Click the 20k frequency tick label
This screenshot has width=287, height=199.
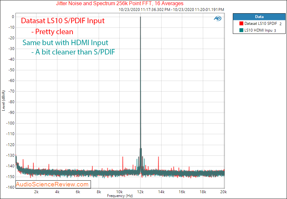pyautogui.click(x=224, y=192)
